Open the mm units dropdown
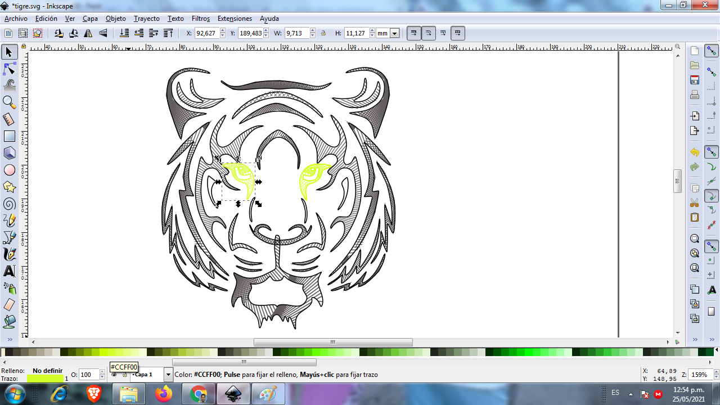This screenshot has width=720, height=405. click(x=394, y=33)
